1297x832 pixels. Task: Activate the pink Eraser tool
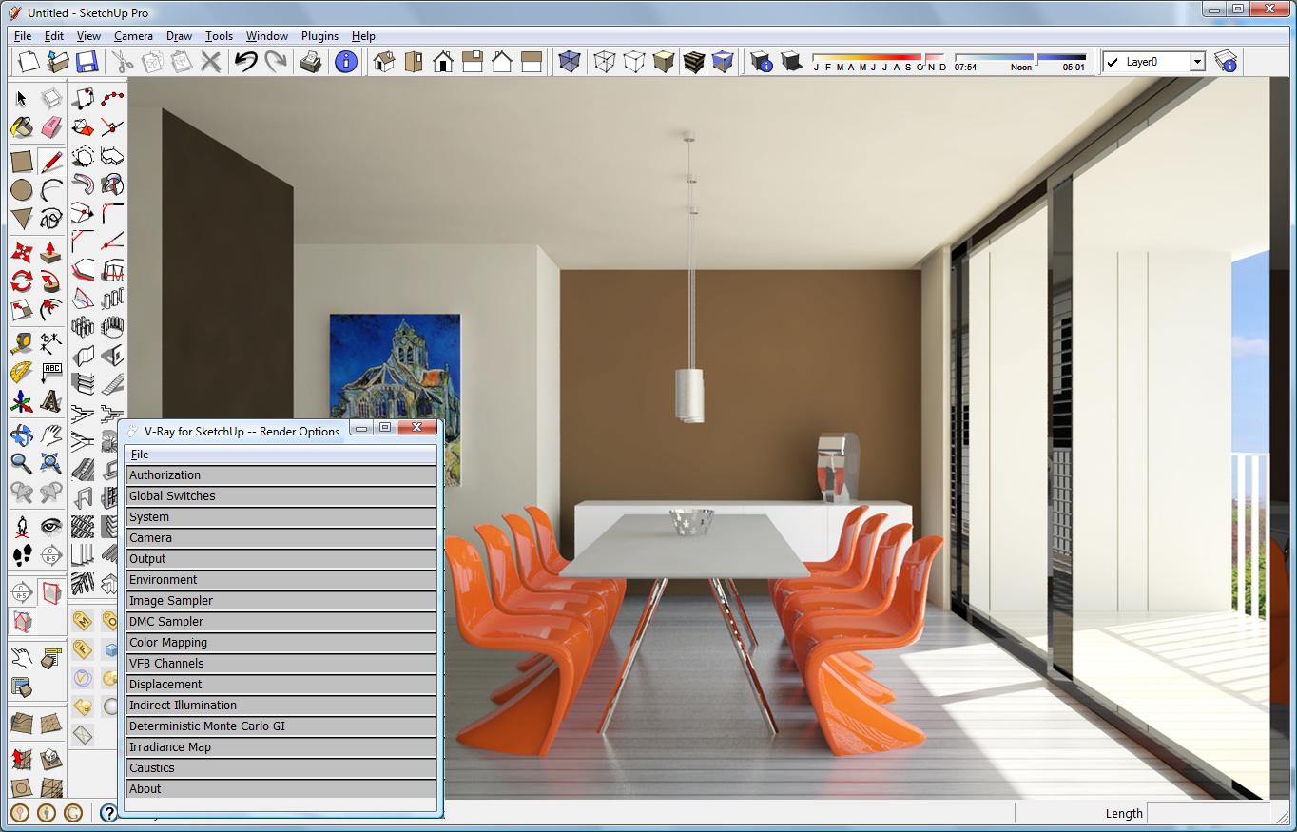coord(51,126)
